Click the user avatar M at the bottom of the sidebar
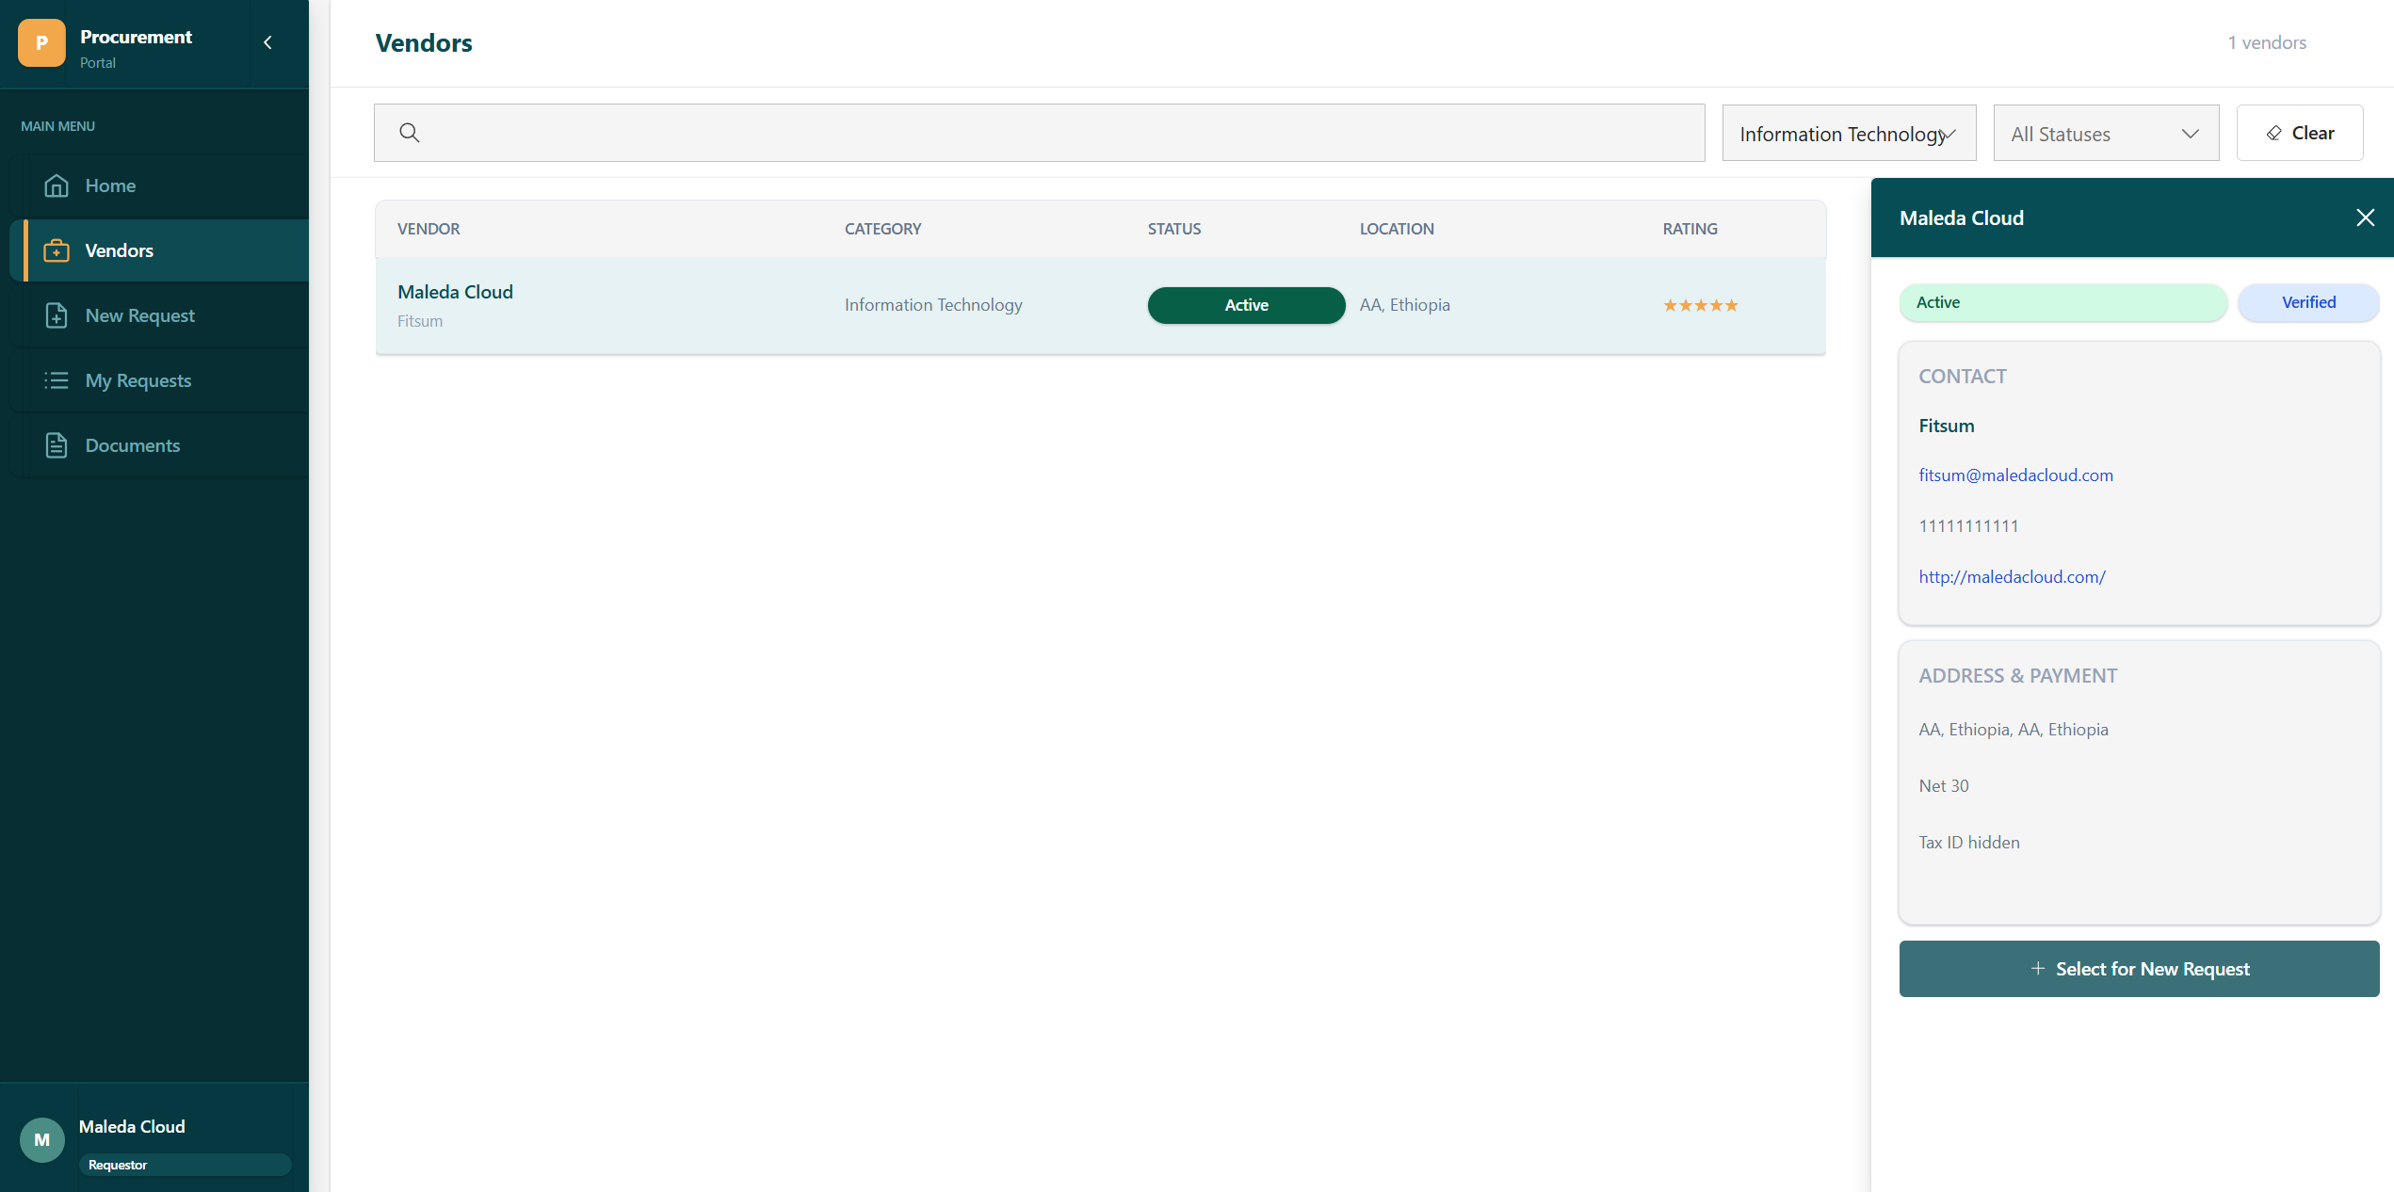Viewport: 2394px width, 1192px height. pyautogui.click(x=42, y=1140)
